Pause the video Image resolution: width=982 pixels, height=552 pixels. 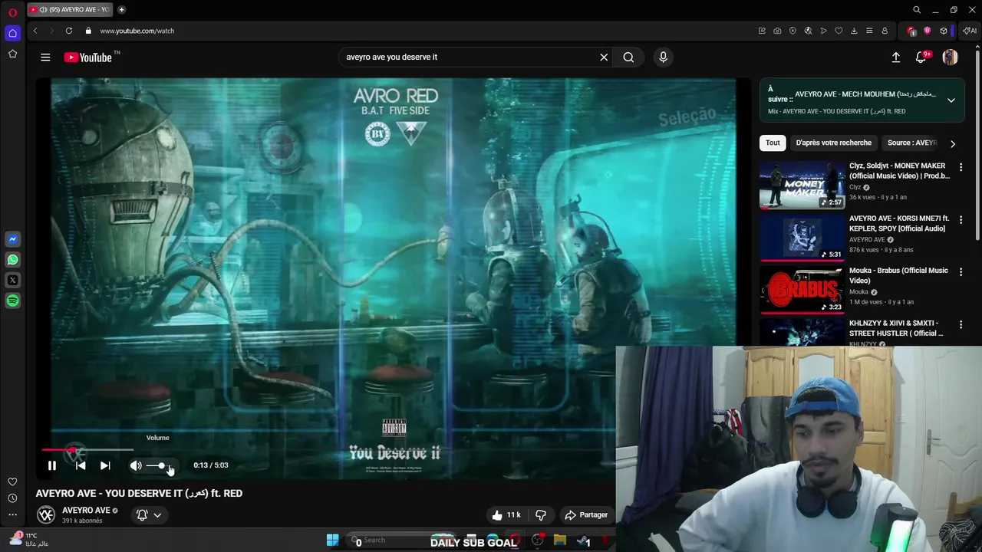point(51,465)
